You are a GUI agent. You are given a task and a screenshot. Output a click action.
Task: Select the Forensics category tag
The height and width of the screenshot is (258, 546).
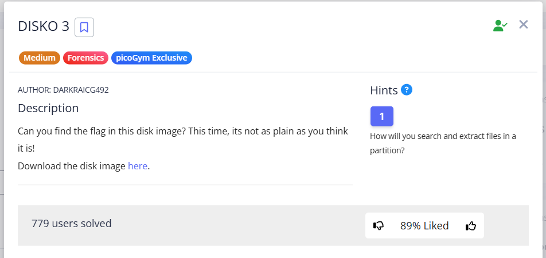(x=86, y=58)
